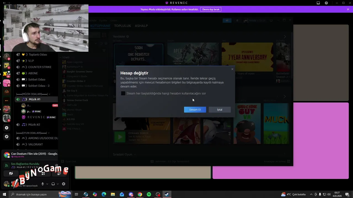Cancel with the İptal button
This screenshot has height=198, width=353.
[220, 109]
